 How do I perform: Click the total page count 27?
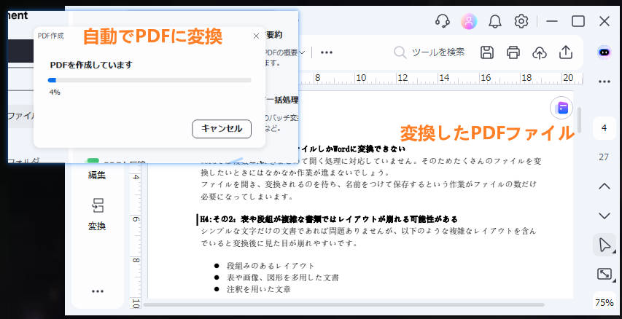pyautogui.click(x=604, y=157)
